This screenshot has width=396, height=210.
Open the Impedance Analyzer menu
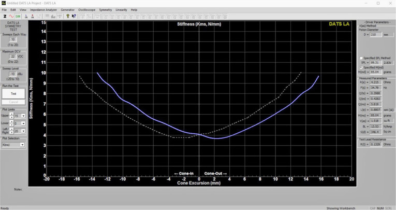point(43,10)
